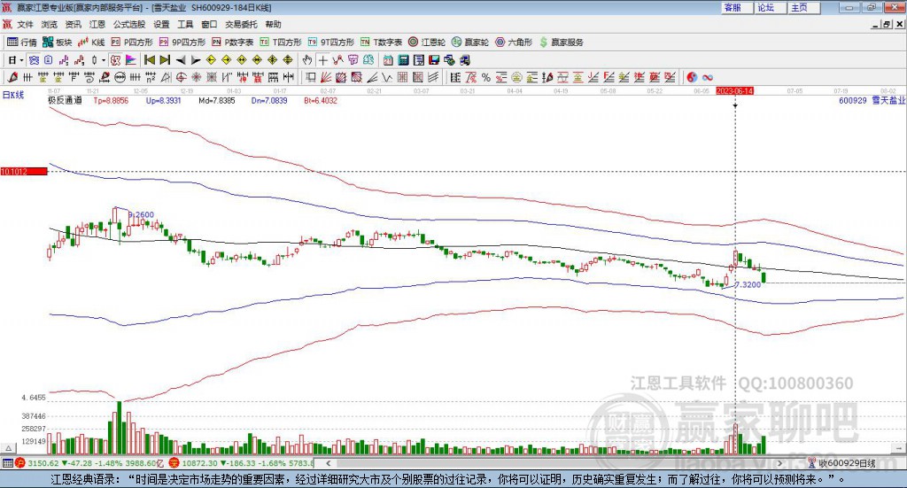Click the scroll-right arrow of horizontal scrollbar
Viewport: 907px width, 488px height.
click(779, 463)
